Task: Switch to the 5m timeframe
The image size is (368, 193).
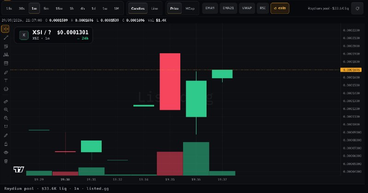Action: pos(46,8)
